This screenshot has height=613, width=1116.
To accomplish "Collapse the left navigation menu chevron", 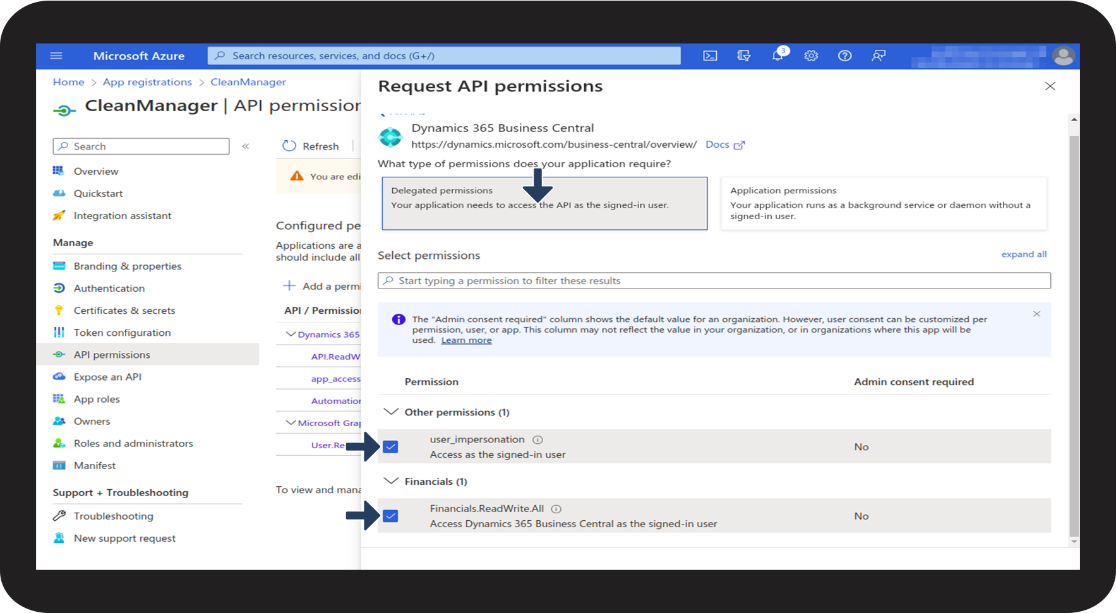I will coord(246,146).
